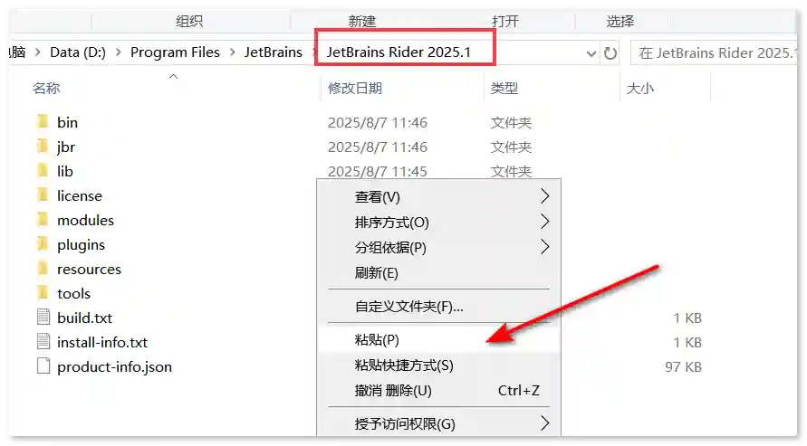Expand the 排序方式(O) submenu
The height and width of the screenshot is (446, 807).
coord(544,222)
